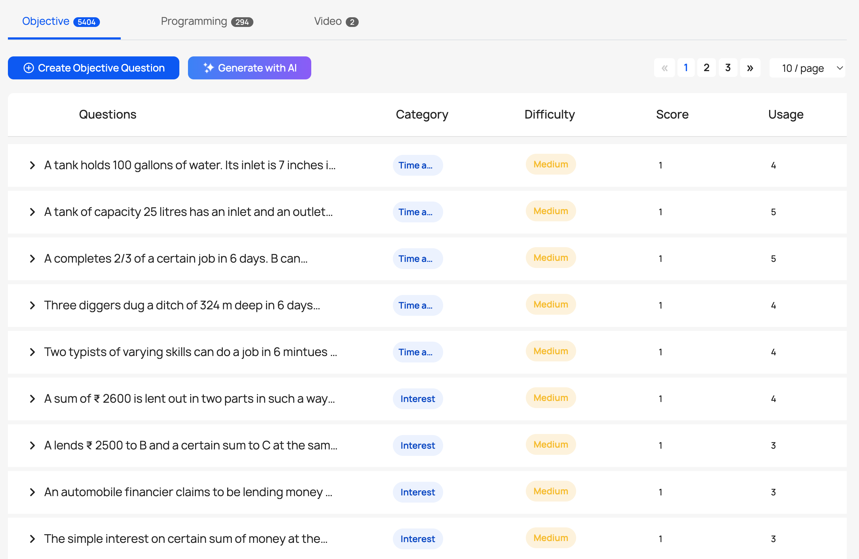
Task: Go to page 2 of questions
Action: (706, 68)
